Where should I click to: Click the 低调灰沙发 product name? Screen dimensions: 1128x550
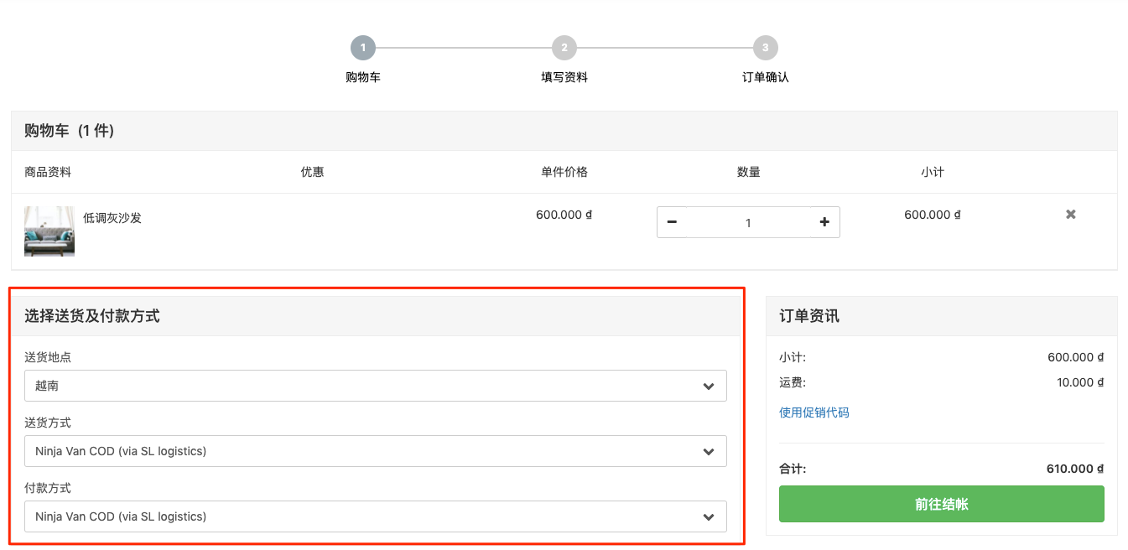pyautogui.click(x=112, y=218)
